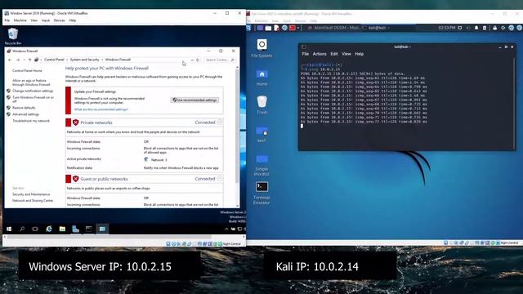The height and width of the screenshot is (294, 523).
Task: Open Task View on Windows taskbar
Action: click(x=35, y=229)
